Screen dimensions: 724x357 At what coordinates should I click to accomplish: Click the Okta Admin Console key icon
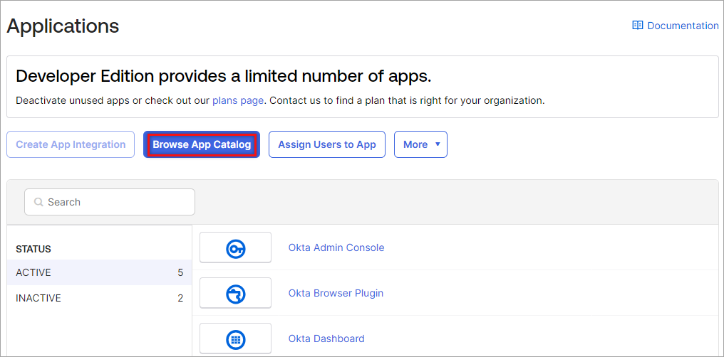click(235, 248)
